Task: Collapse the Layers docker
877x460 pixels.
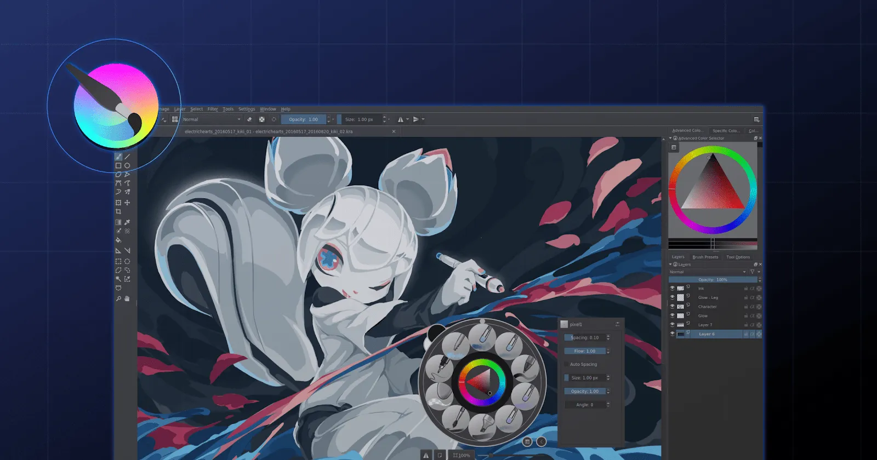Action: click(670, 264)
